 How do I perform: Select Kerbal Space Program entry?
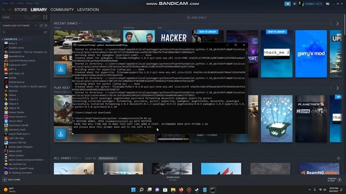point(21,147)
